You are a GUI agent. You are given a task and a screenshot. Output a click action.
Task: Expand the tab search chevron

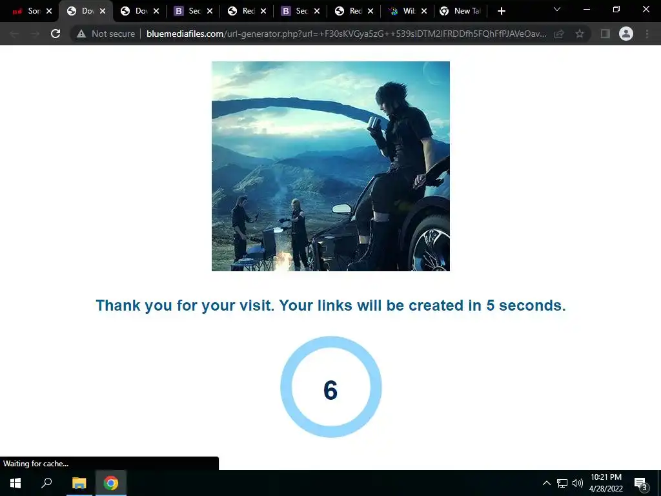click(557, 9)
